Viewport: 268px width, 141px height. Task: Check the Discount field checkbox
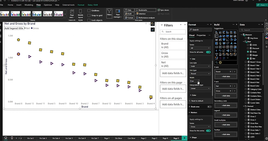[248, 48]
